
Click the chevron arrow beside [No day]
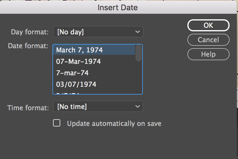click(x=137, y=32)
